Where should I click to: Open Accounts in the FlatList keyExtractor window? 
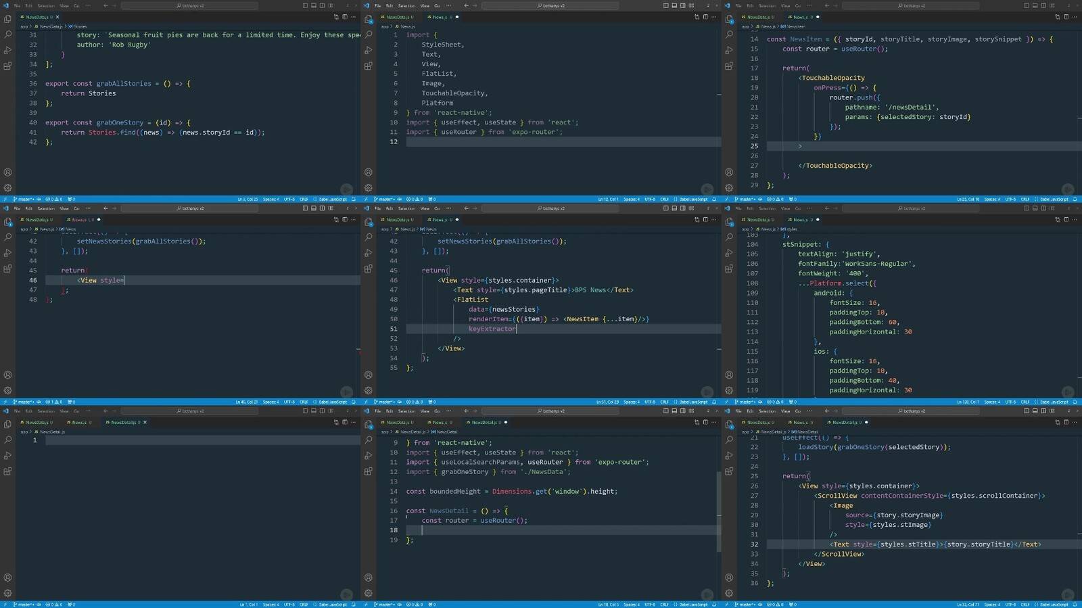click(x=369, y=375)
